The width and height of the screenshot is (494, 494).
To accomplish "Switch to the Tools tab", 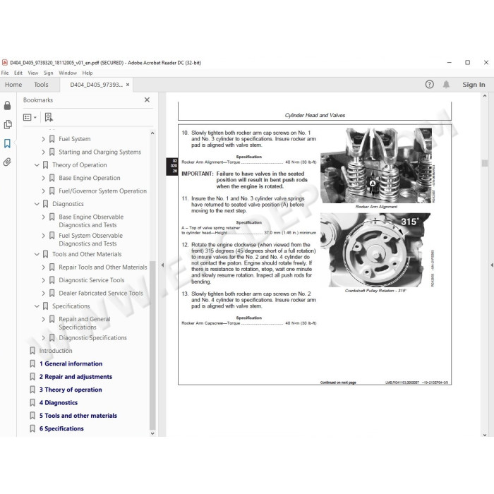I will [x=41, y=85].
